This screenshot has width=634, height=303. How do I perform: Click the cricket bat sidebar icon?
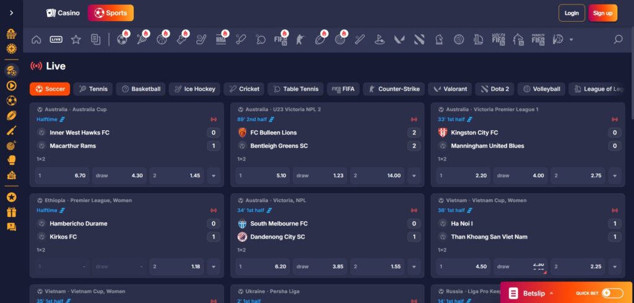(x=11, y=130)
